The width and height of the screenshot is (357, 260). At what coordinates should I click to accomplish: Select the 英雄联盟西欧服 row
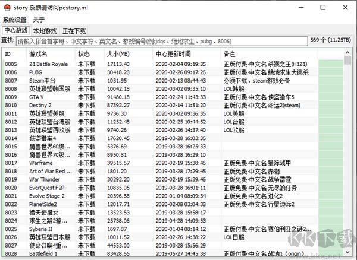[160, 130]
